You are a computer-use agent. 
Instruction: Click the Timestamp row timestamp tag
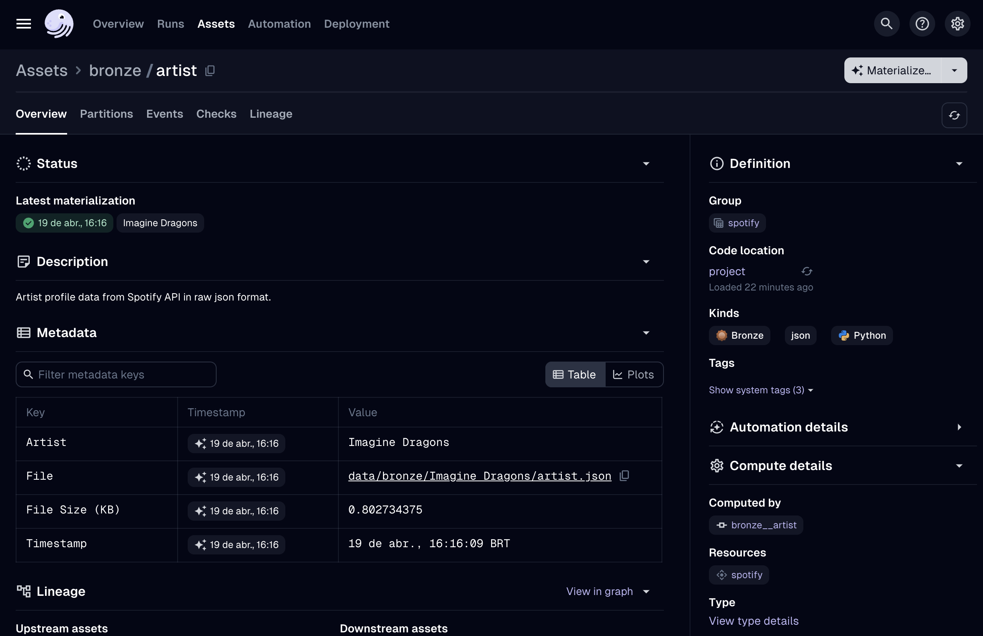coord(236,545)
